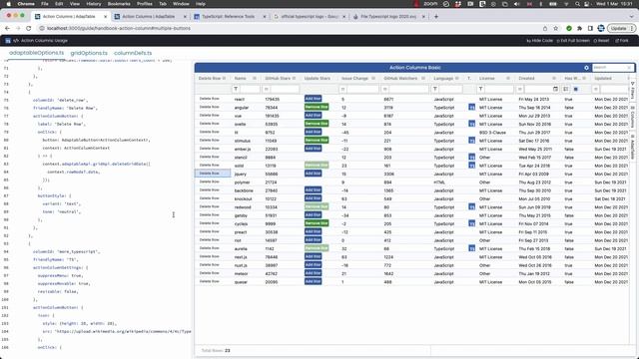This screenshot has width=639, height=359.
Task: Switch to official typescript logo Google tab
Action: coord(310,17)
